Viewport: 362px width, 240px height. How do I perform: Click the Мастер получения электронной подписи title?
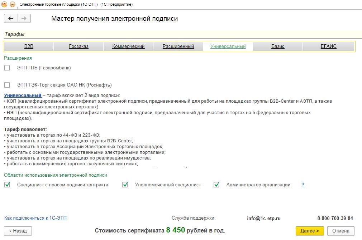tap(114, 19)
